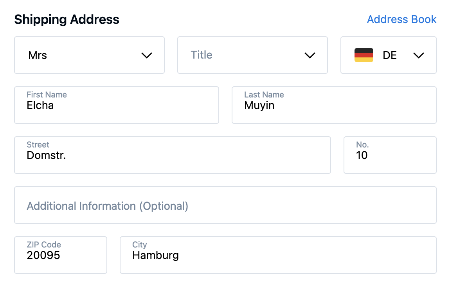Image resolution: width=450 pixels, height=282 pixels.
Task: Click the small ZIP Code label text
Action: 43,245
